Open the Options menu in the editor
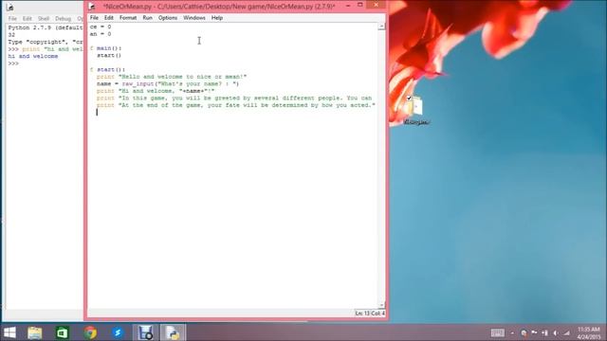607x341 pixels. (x=168, y=18)
